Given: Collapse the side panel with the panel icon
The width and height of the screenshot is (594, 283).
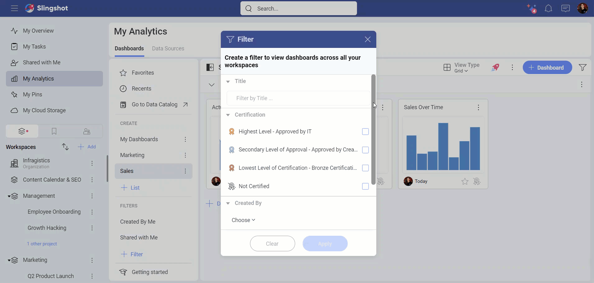Looking at the screenshot, I should pyautogui.click(x=210, y=67).
